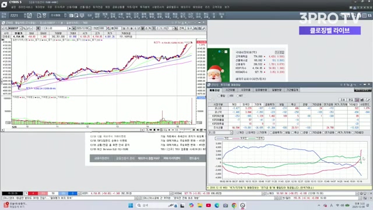Click the medal/certificate icon in main toolbar
The height and width of the screenshot is (210, 373).
44,16
